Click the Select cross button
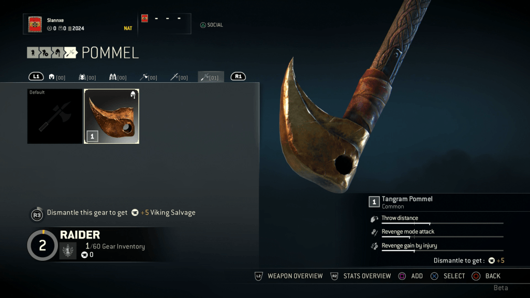The height and width of the screenshot is (298, 530). pyautogui.click(x=434, y=276)
